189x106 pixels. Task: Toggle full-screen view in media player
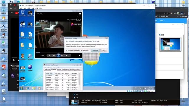pos(79,55)
